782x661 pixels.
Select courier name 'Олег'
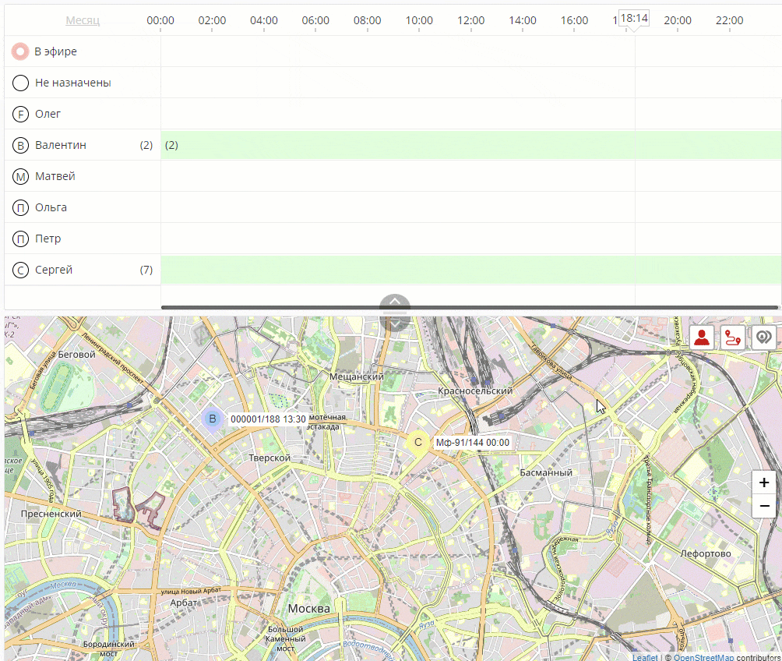click(x=48, y=115)
